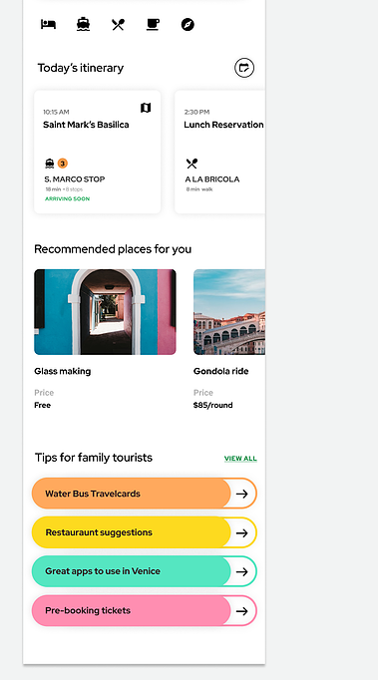Open the arrow on Pre-booking tickets
378x680 pixels.
242,610
